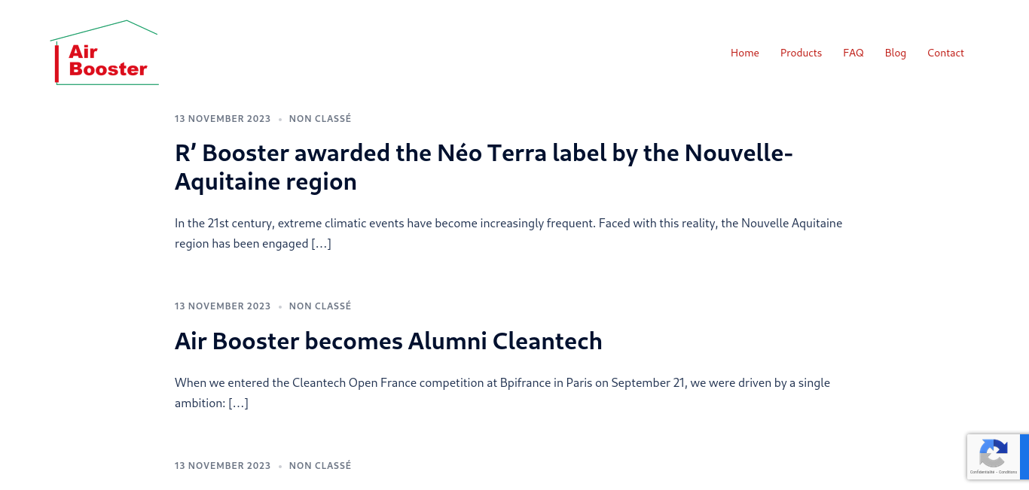Go to the Home menu item
This screenshot has width=1029, height=490.
click(x=745, y=53)
